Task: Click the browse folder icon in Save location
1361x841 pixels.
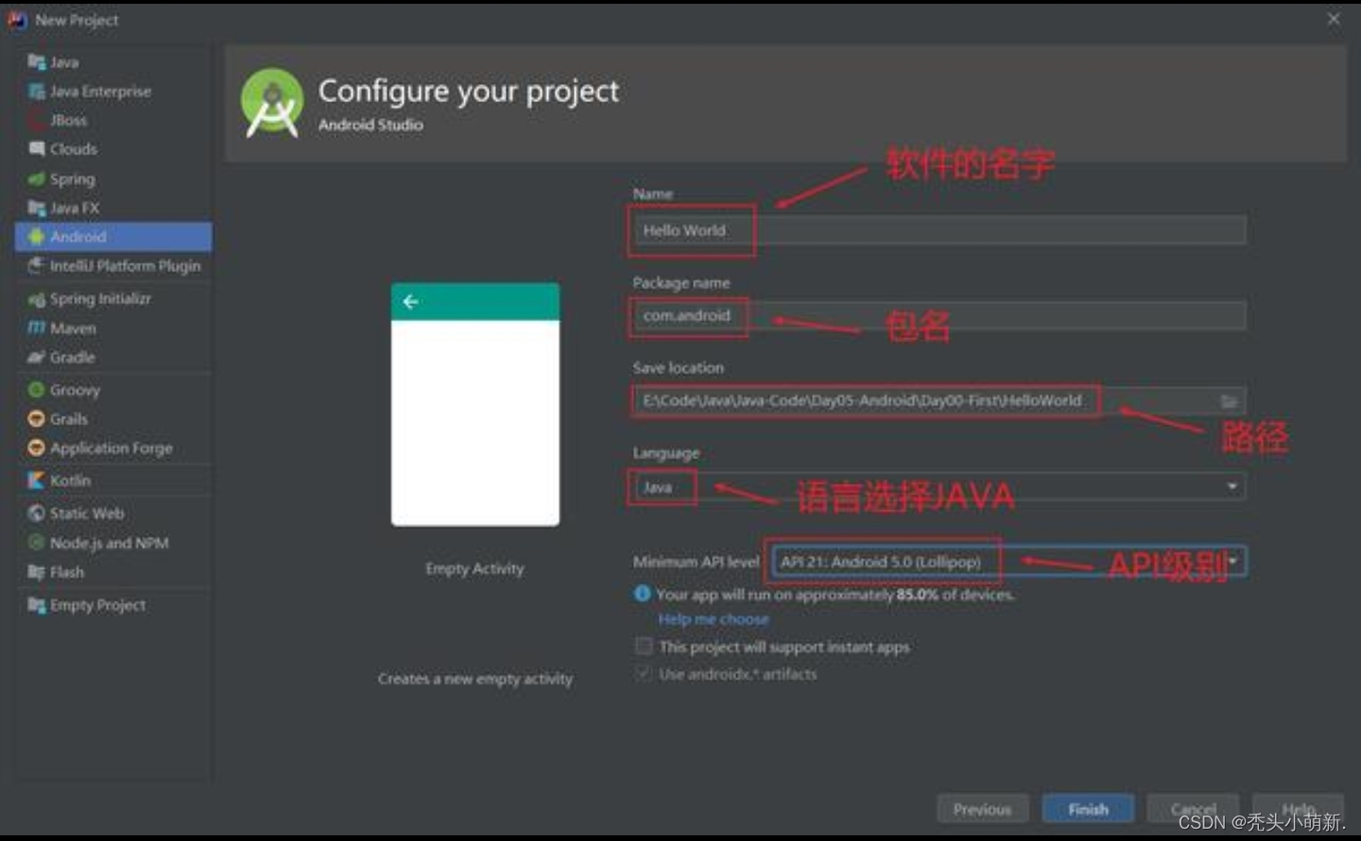Action: [1229, 402]
